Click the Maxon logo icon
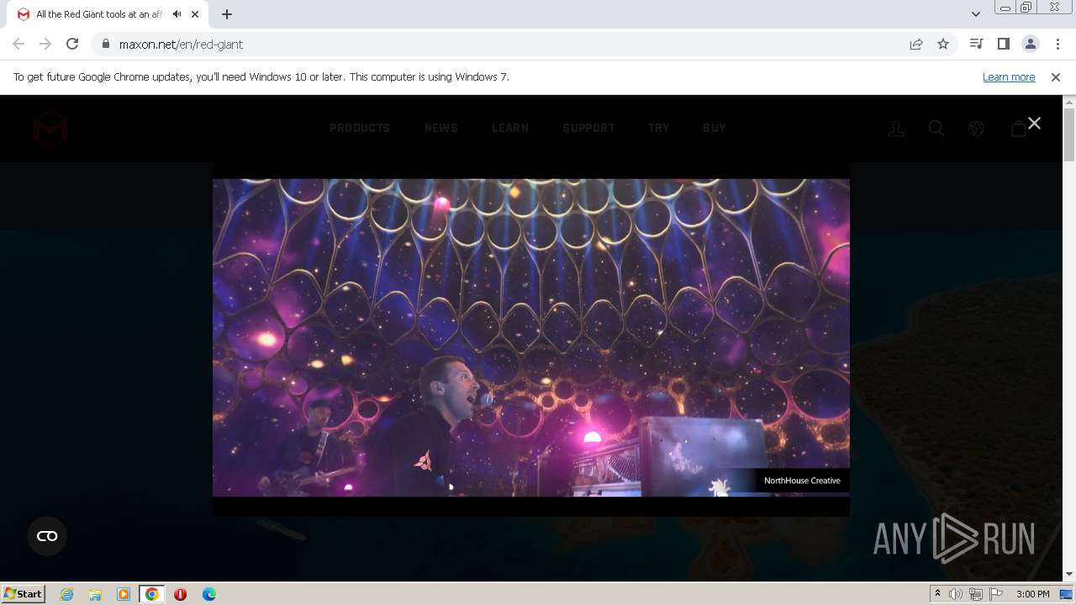Image resolution: width=1076 pixels, height=605 pixels. [x=50, y=128]
